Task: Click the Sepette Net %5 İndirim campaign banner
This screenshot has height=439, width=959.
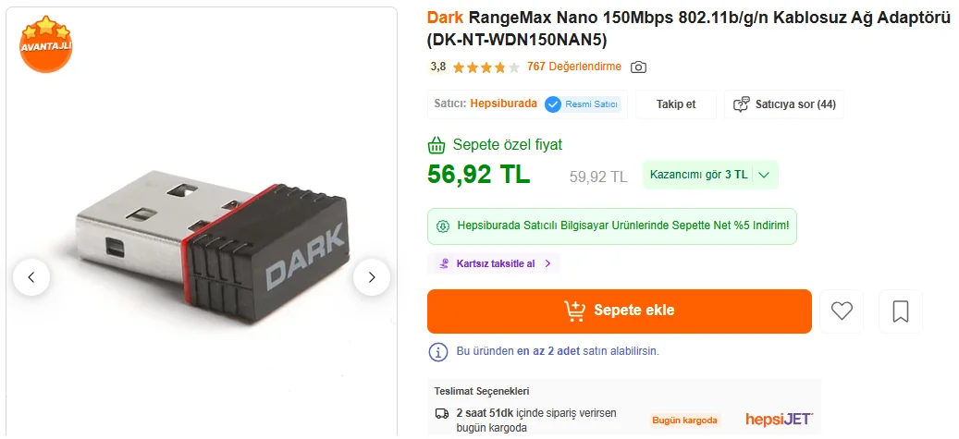Action: (611, 226)
